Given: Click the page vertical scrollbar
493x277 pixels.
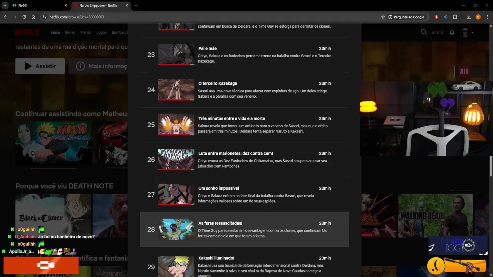Looking at the screenshot, I should [491, 165].
